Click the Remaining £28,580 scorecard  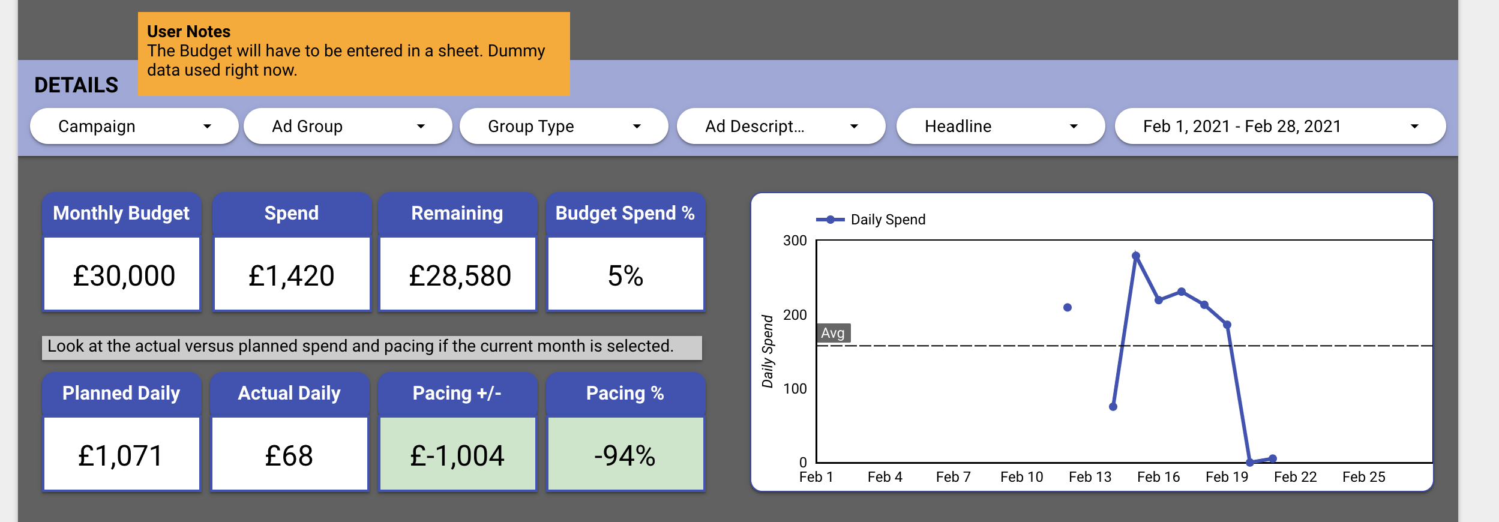coord(458,275)
